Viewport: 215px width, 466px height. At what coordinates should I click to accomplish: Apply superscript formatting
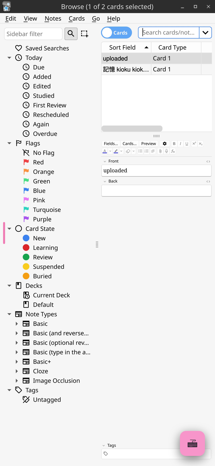pyautogui.click(x=194, y=144)
